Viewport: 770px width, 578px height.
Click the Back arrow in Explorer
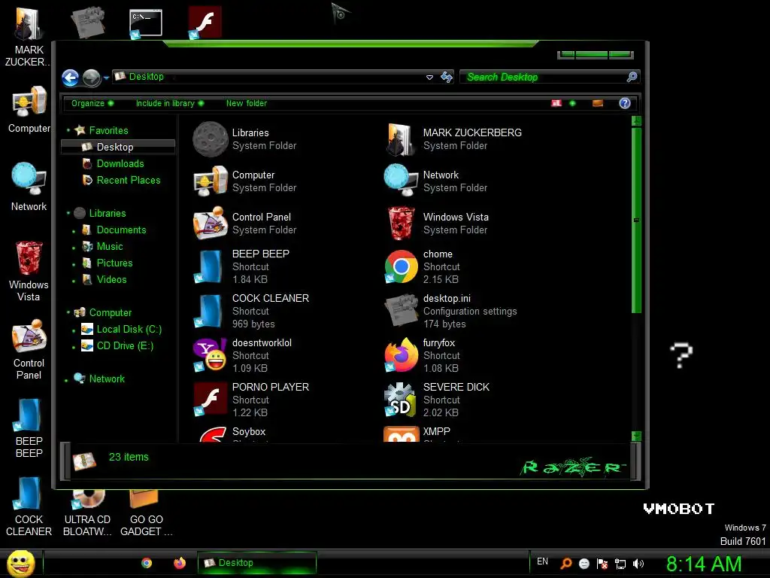(x=70, y=78)
